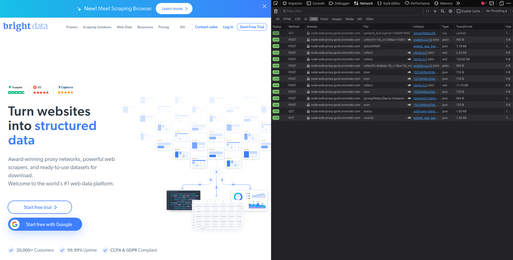
Task: Click Start Free Trial header button
Action: (252, 27)
